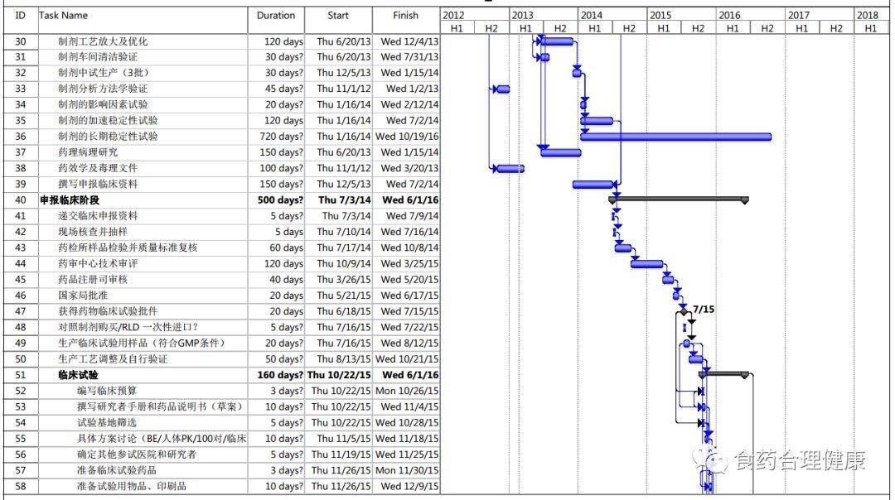Click the summary bar for task 40
This screenshot has height=500, width=895.
point(679,200)
